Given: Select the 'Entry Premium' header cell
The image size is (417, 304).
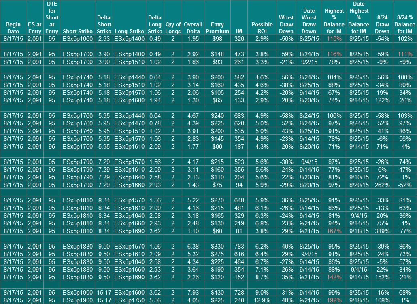Looking at the screenshot, I should [217, 17].
